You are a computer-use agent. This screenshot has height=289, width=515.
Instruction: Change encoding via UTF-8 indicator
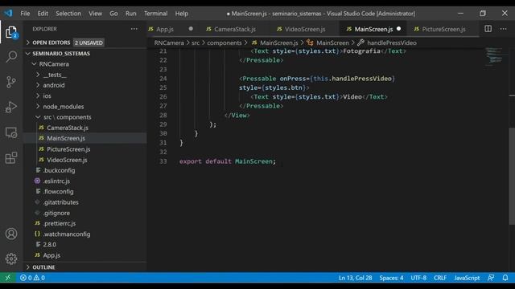418,278
